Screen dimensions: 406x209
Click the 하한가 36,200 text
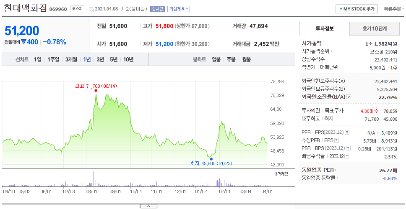(x=192, y=44)
